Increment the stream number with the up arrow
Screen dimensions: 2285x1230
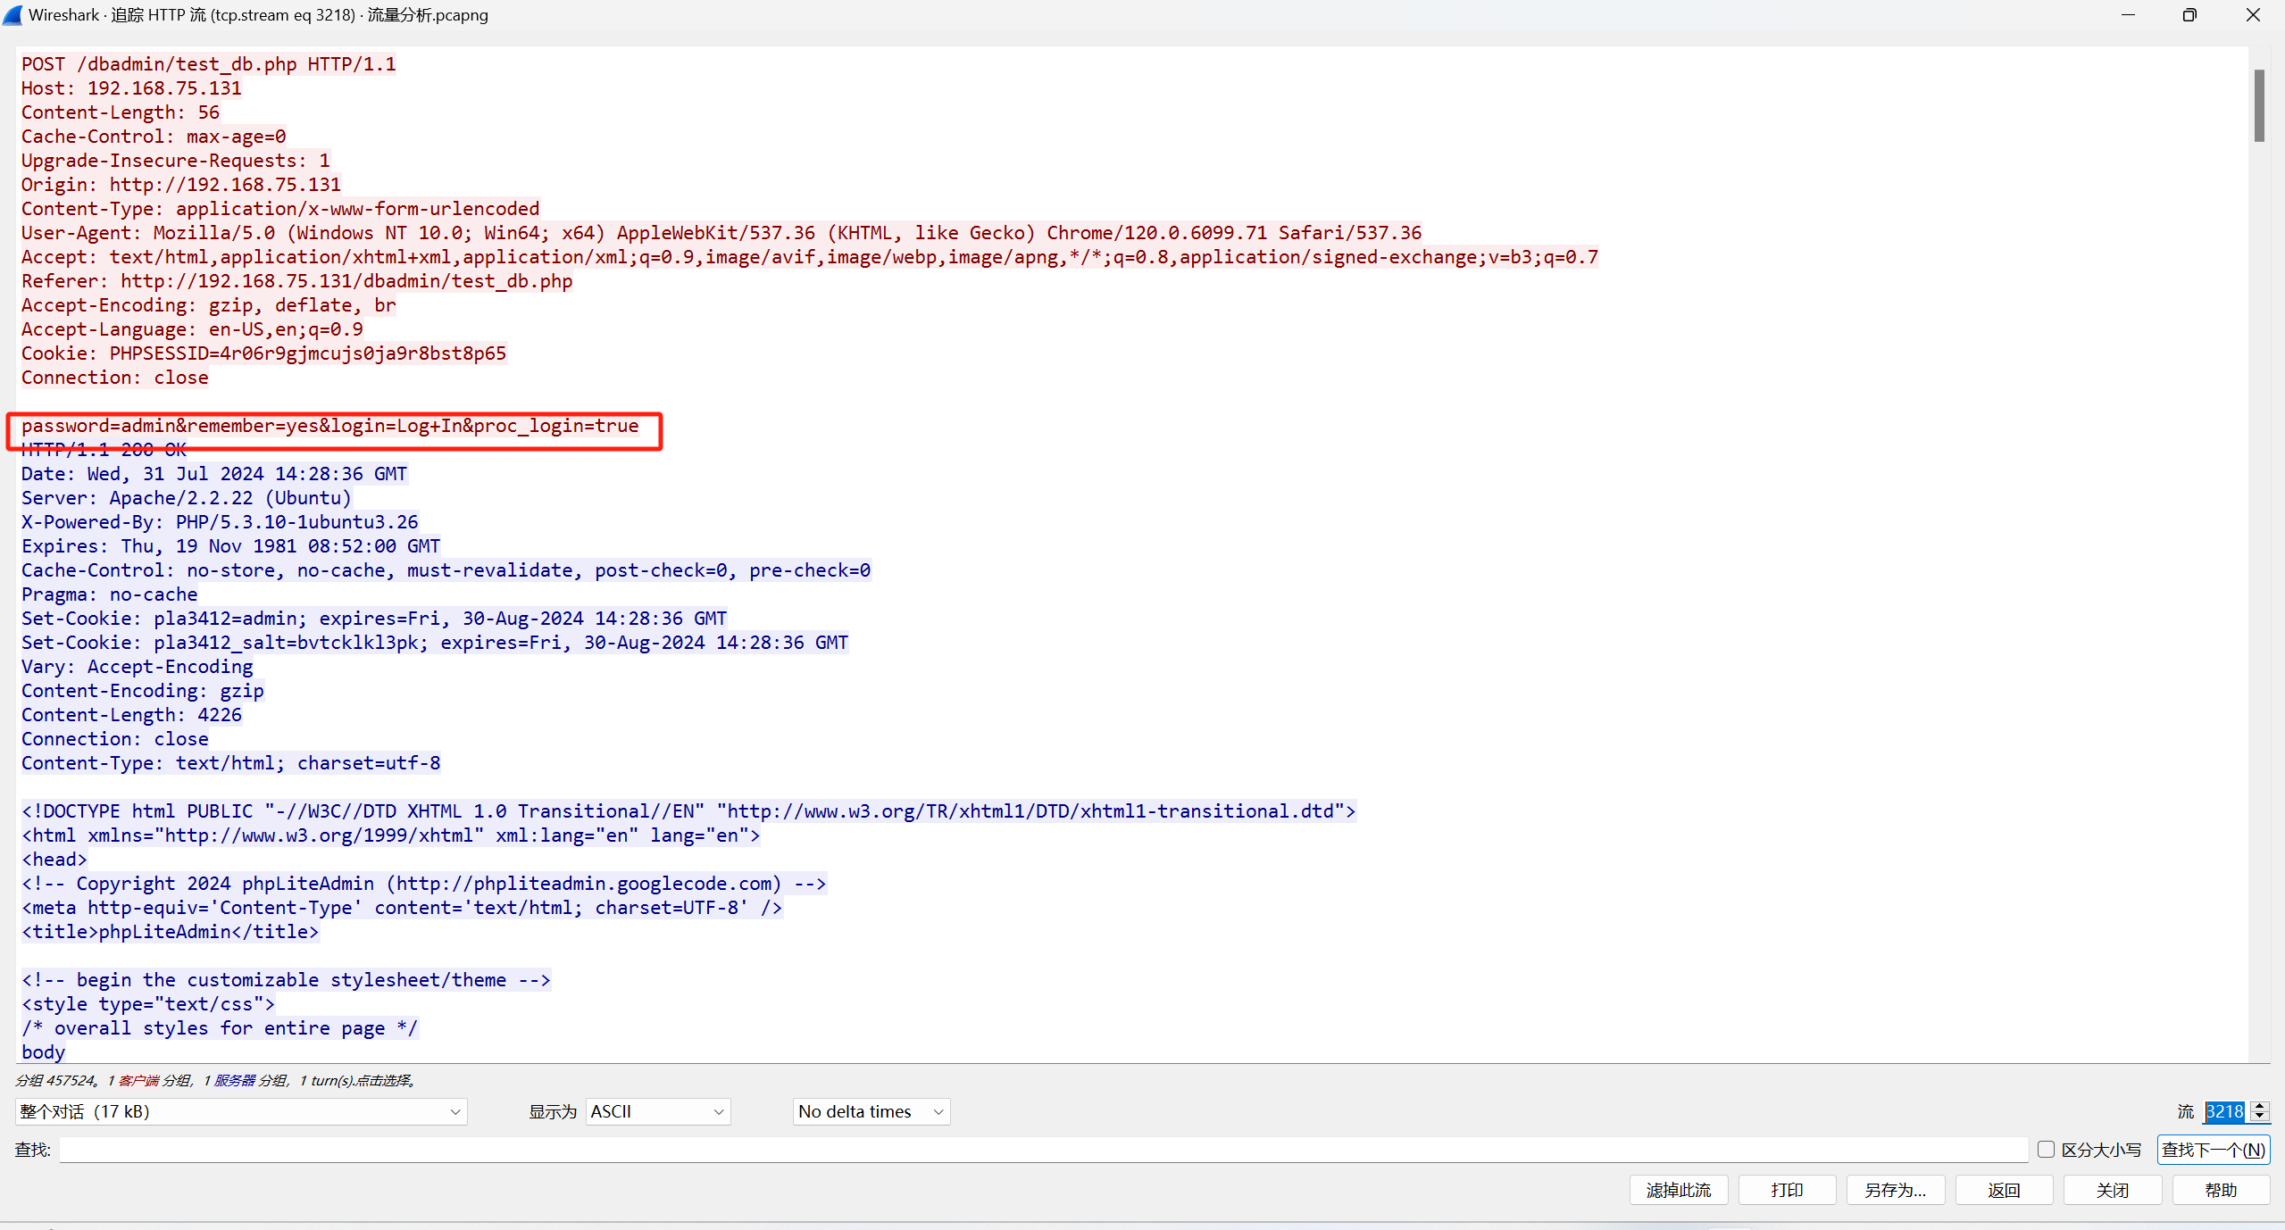tap(2260, 1106)
